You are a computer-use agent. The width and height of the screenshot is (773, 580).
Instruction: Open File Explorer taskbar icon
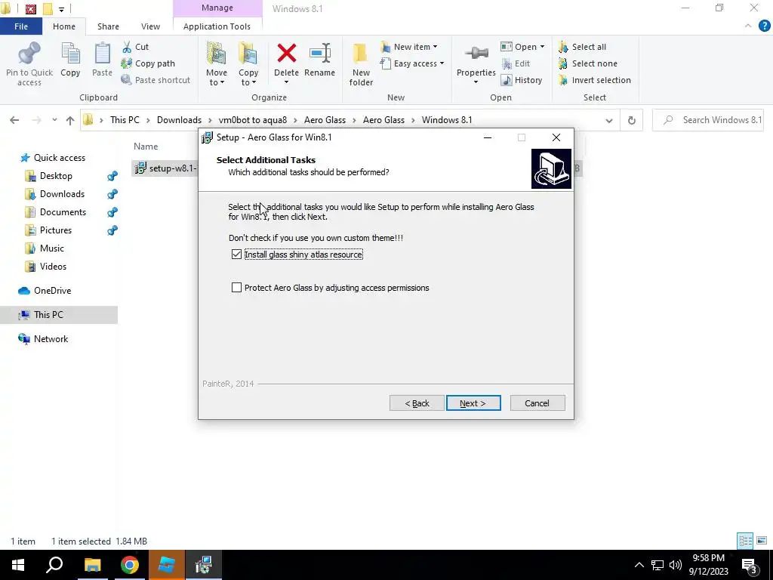[x=92, y=565]
